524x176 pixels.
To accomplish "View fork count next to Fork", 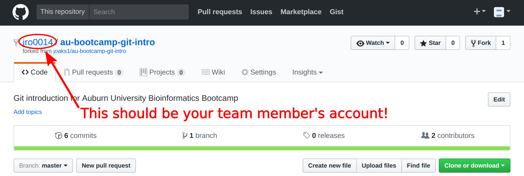I will tap(503, 43).
